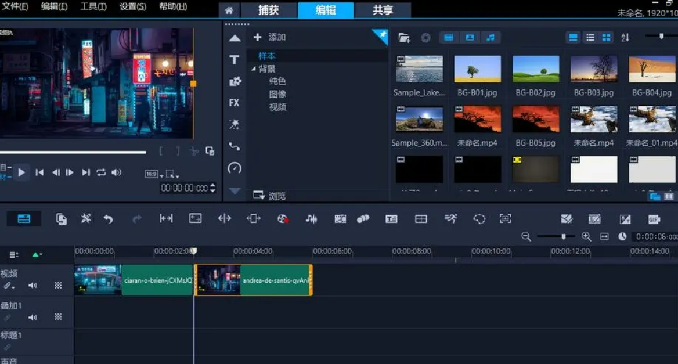The width and height of the screenshot is (678, 364).
Task: Toggle show photos filter in library
Action: click(470, 38)
